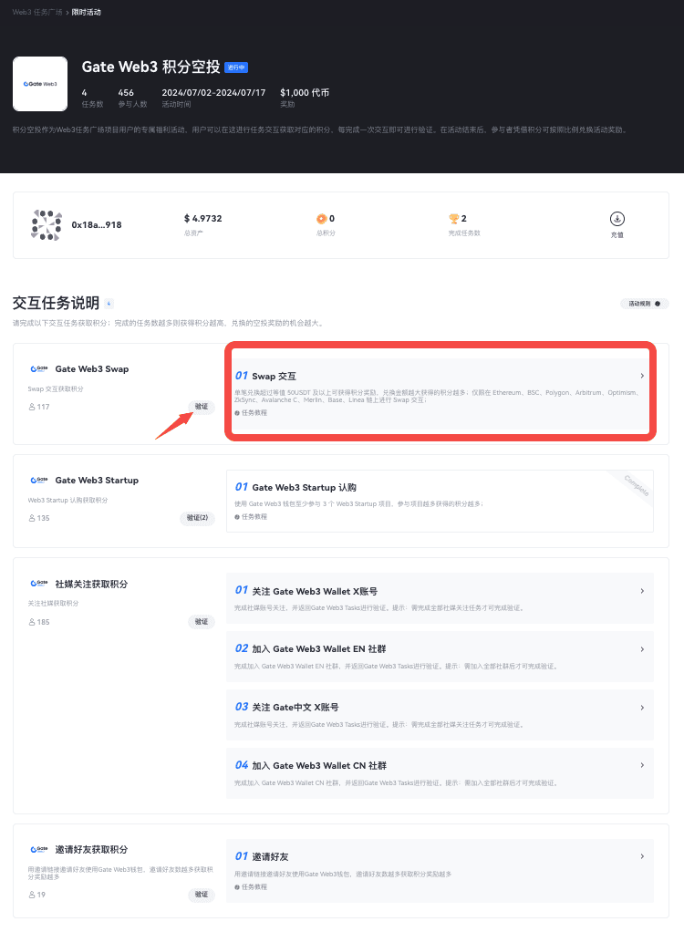Expand 关注 Gate Web3 Wallet X账号 chevron
Viewport: 684px width, 932px height.
642,591
